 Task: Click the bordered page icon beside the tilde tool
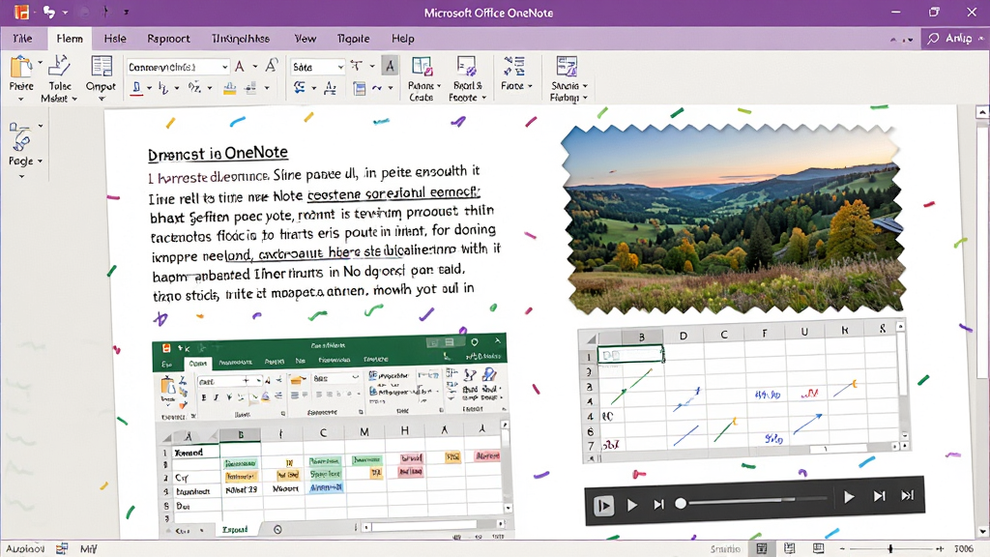click(360, 88)
